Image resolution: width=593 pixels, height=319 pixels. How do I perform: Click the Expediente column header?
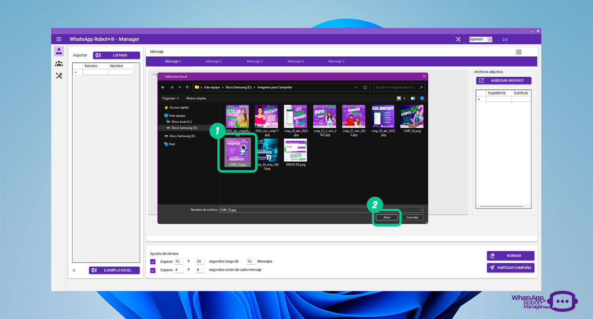(x=499, y=93)
